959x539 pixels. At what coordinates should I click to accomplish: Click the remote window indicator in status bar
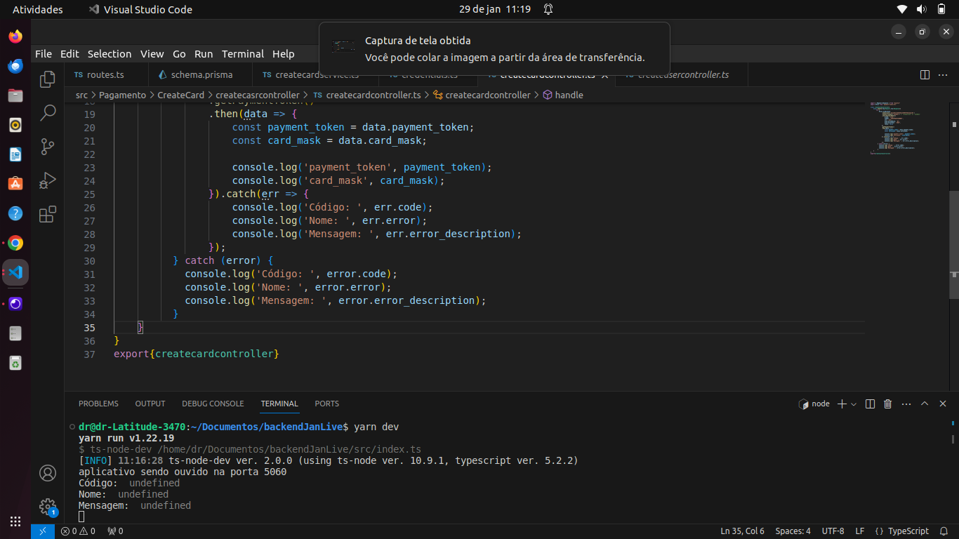pyautogui.click(x=43, y=531)
